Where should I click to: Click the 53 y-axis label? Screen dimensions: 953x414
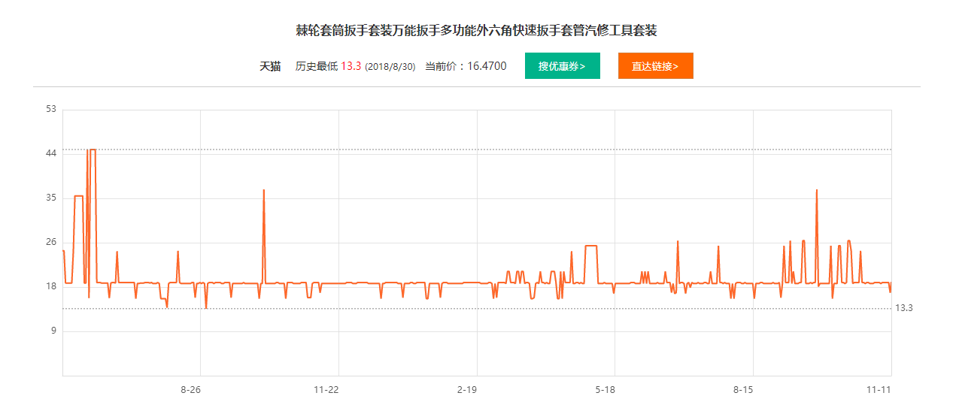click(51, 110)
